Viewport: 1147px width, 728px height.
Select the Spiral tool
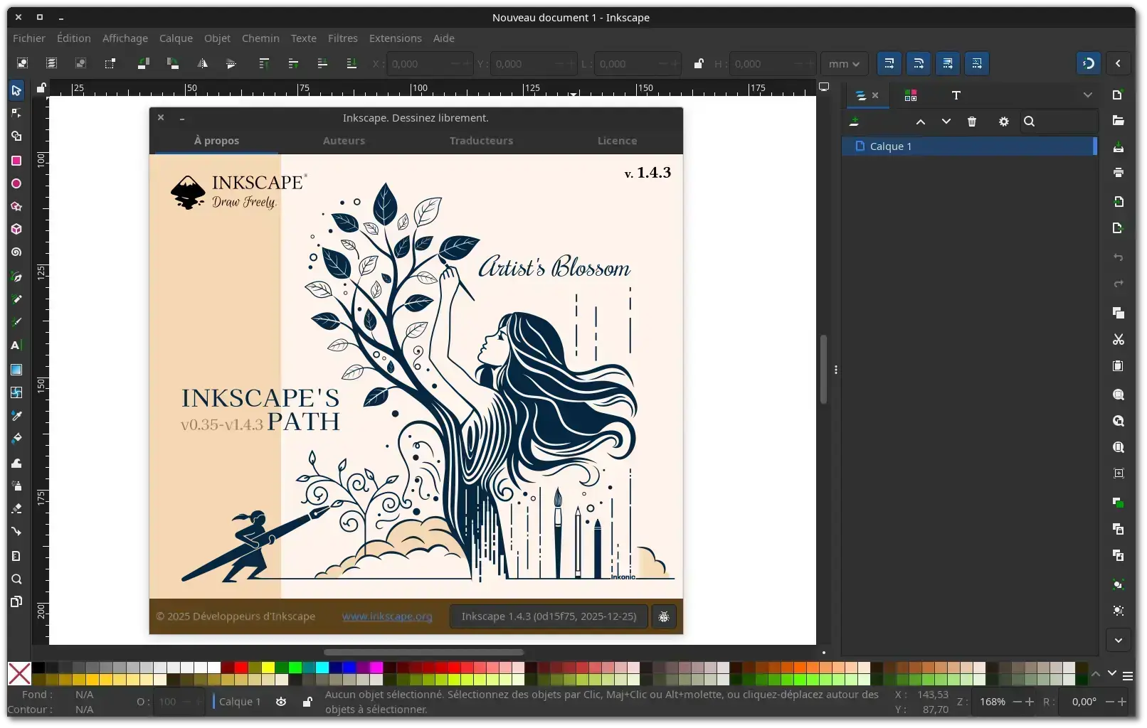[x=16, y=252]
